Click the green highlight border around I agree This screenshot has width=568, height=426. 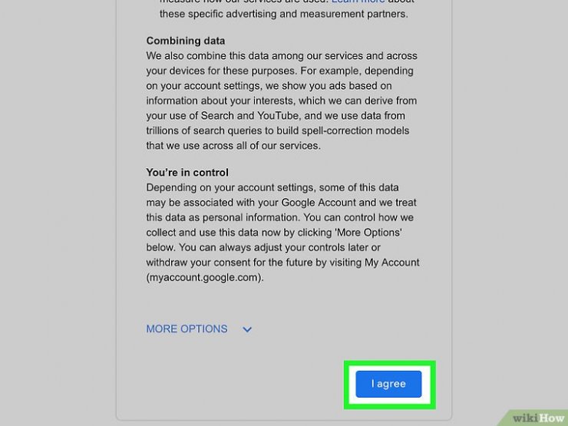tap(390, 363)
